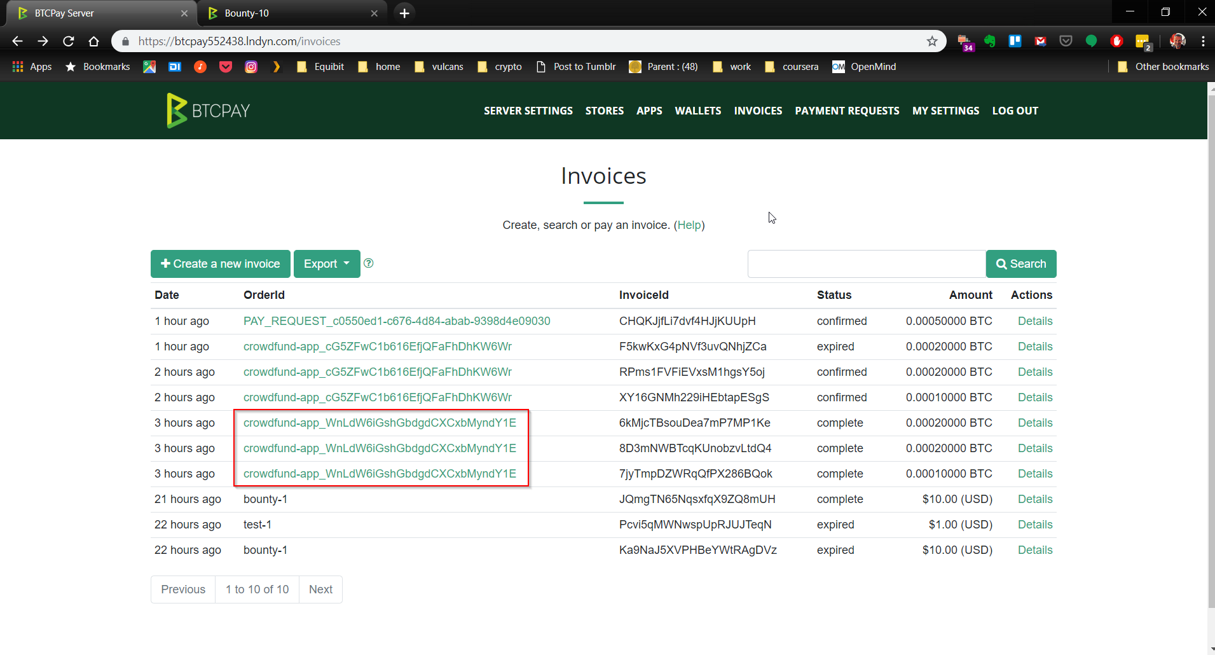Open Server Settings menu
1215x655 pixels.
pyautogui.click(x=528, y=111)
